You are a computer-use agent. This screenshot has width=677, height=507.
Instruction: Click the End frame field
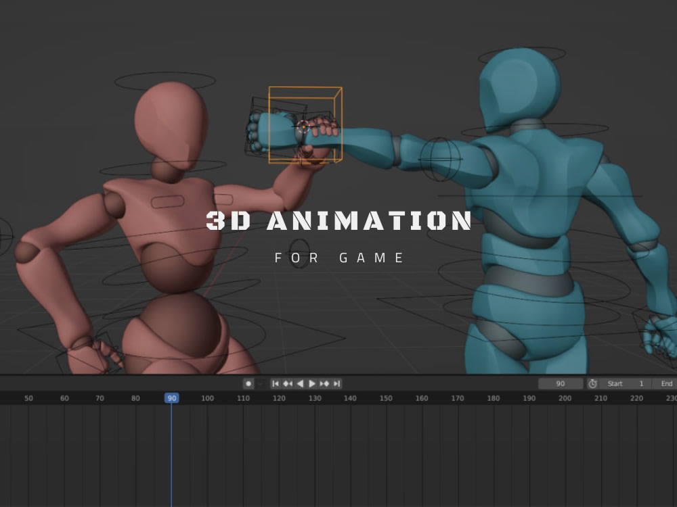665,384
